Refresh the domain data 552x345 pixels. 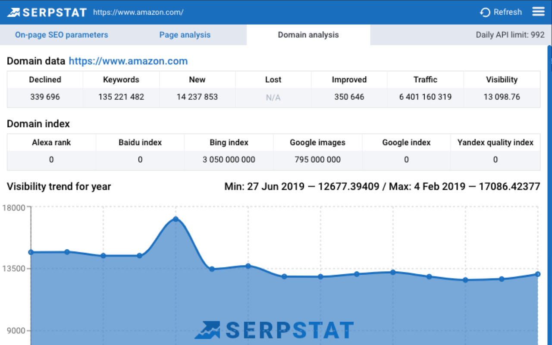click(501, 12)
